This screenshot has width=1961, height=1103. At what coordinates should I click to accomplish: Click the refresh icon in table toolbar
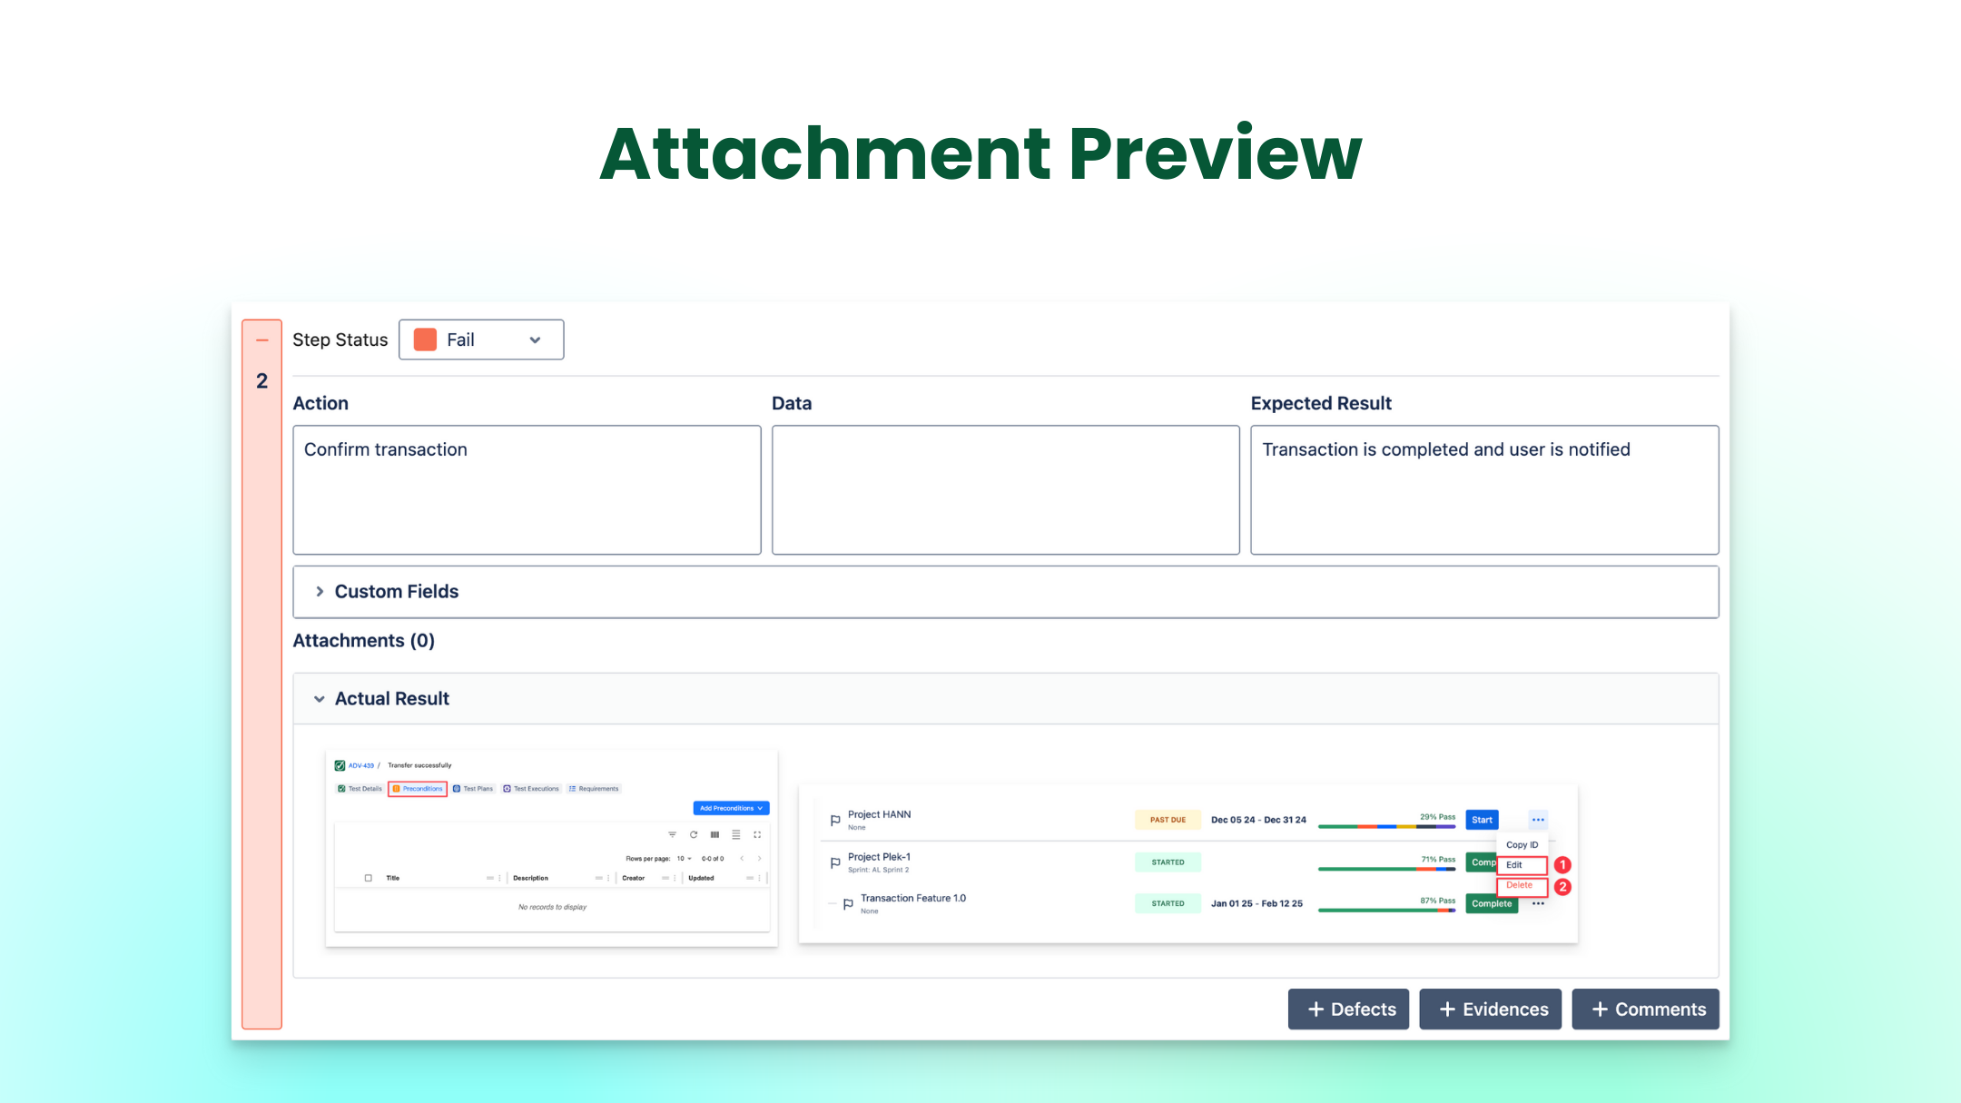(x=694, y=834)
